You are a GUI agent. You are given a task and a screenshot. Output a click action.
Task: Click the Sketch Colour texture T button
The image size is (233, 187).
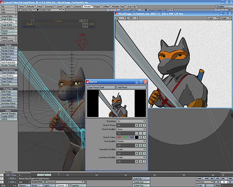tap(144, 137)
